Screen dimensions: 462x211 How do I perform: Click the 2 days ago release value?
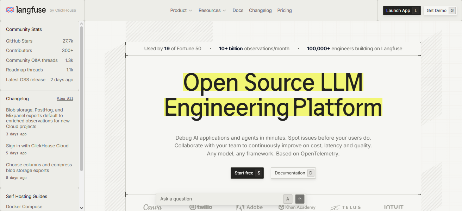click(x=62, y=80)
